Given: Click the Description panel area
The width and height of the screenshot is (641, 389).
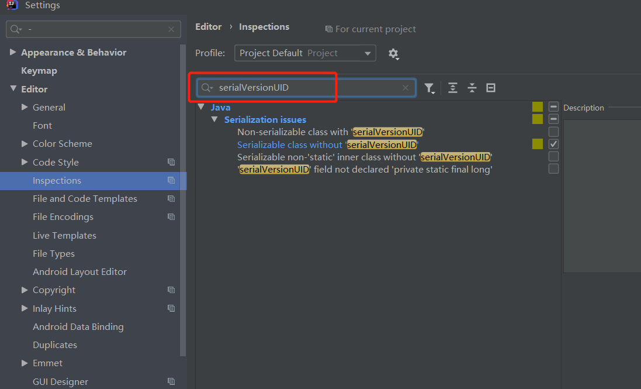Looking at the screenshot, I should point(602,197).
